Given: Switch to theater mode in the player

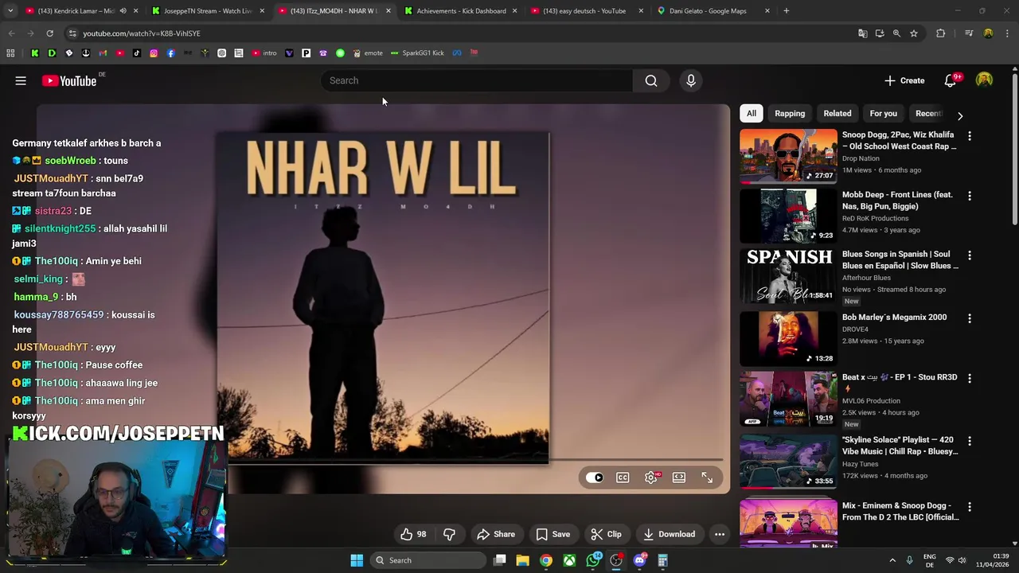Looking at the screenshot, I should pyautogui.click(x=679, y=477).
